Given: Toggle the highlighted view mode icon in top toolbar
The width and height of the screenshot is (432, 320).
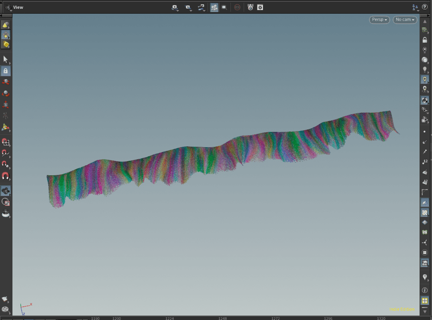Looking at the screenshot, I should tap(214, 7).
